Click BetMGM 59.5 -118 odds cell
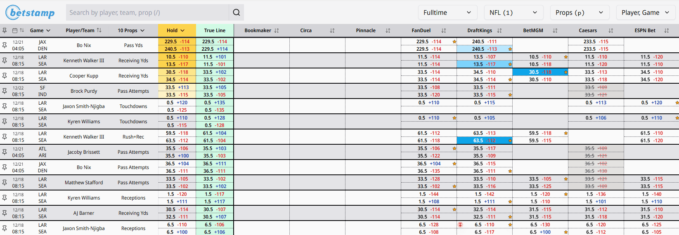Image resolution: width=679 pixels, height=235 pixels. tap(540, 133)
